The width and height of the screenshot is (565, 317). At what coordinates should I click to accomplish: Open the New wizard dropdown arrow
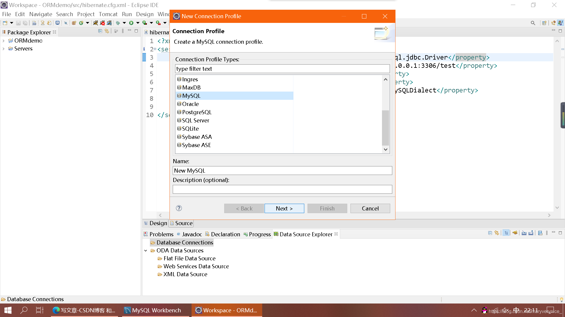11,23
